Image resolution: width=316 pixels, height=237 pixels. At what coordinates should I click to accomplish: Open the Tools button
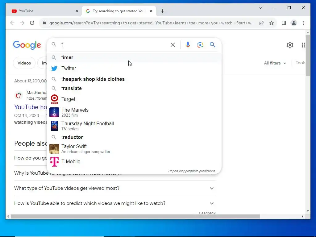click(x=300, y=63)
